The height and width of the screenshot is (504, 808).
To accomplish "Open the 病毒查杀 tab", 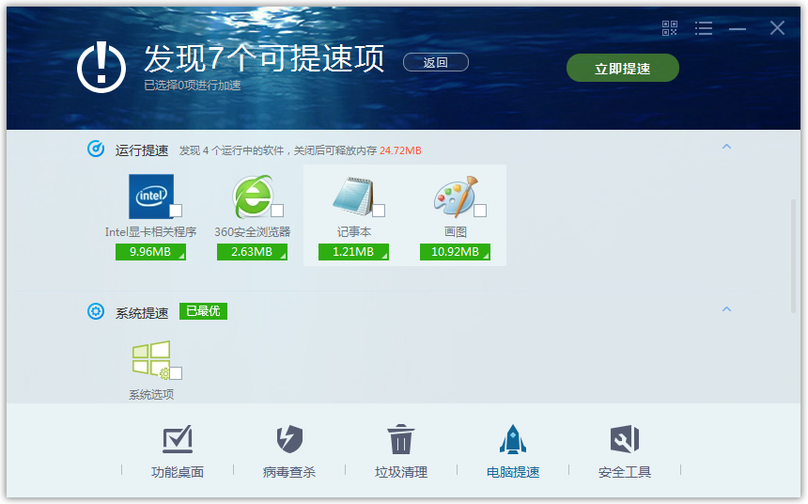I will click(289, 451).
